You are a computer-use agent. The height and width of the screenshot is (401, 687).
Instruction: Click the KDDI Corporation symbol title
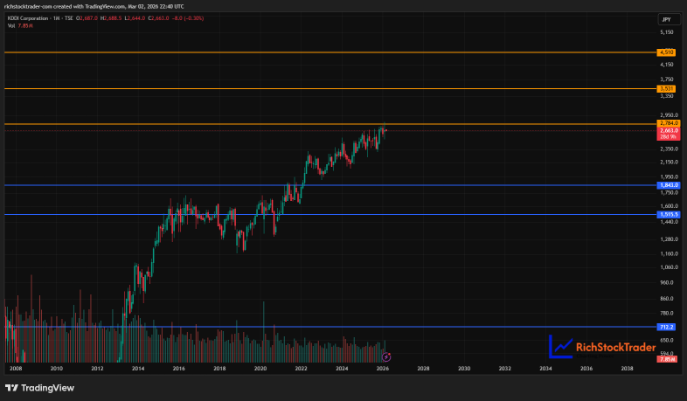point(28,18)
